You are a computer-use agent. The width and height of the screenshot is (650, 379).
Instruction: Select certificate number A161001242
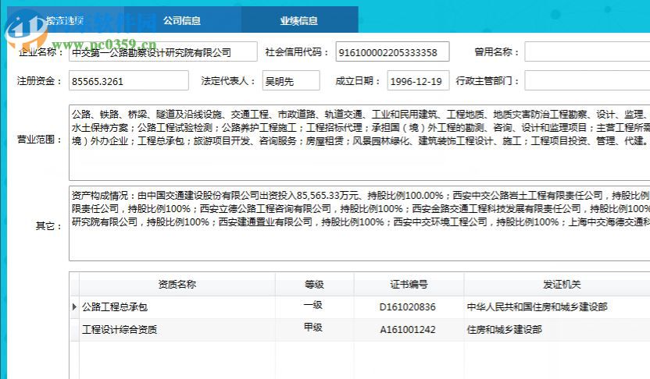(x=409, y=330)
